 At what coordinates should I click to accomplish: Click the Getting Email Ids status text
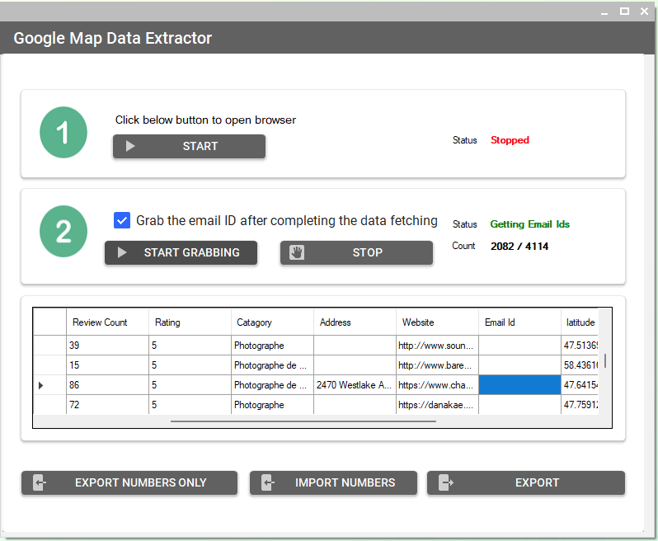[529, 224]
